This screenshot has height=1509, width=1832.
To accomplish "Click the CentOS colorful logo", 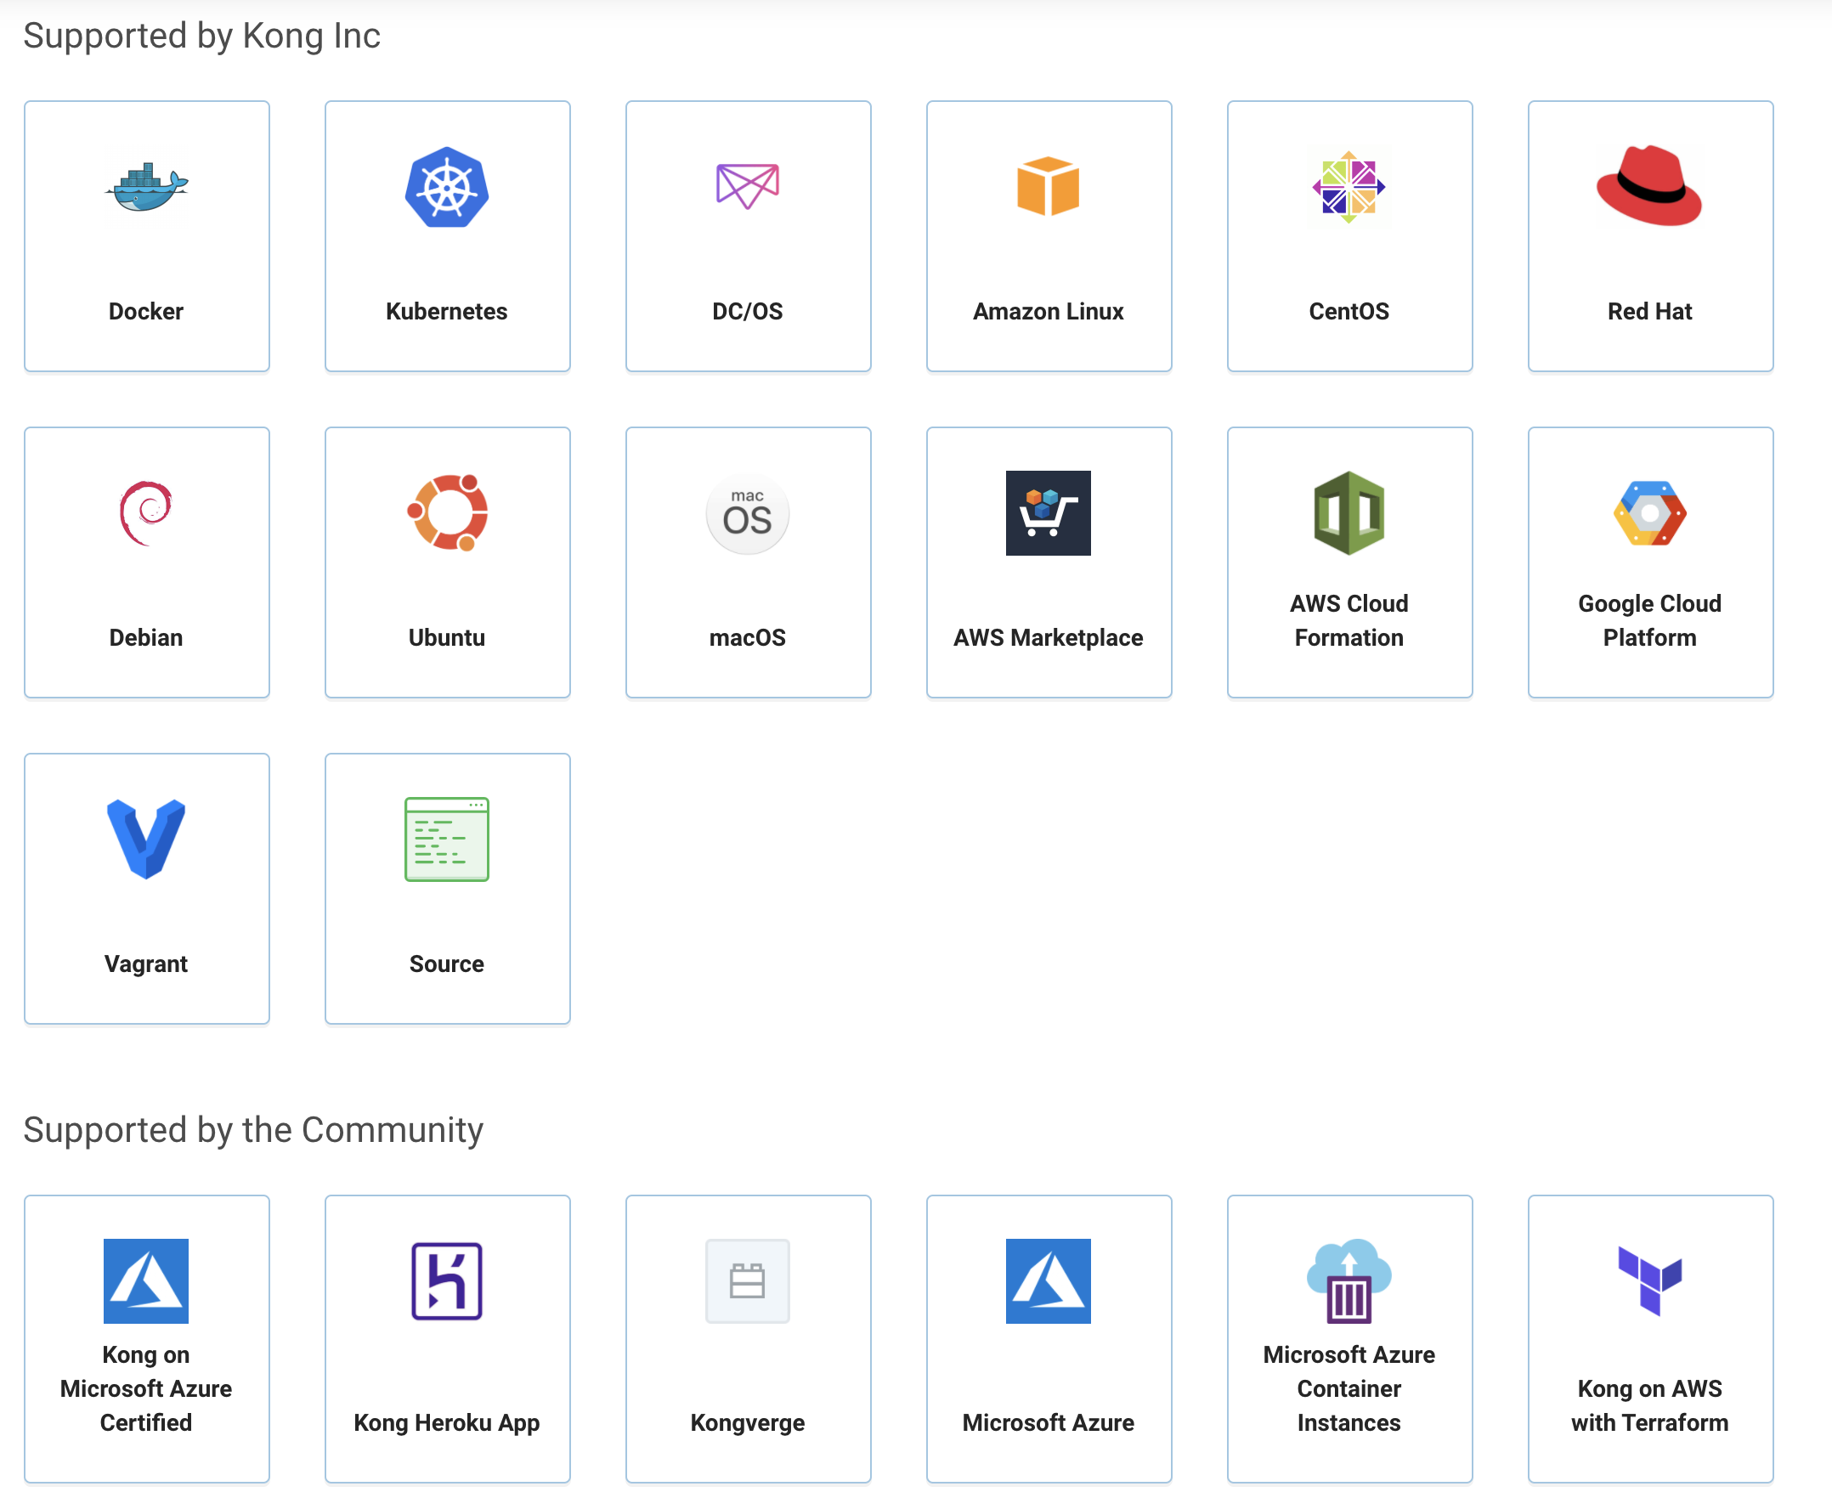I will [x=1349, y=187].
